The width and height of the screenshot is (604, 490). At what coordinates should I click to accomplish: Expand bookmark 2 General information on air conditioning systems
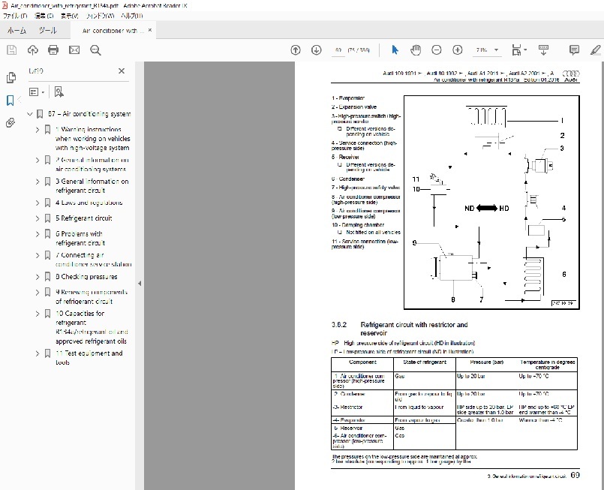click(x=38, y=161)
